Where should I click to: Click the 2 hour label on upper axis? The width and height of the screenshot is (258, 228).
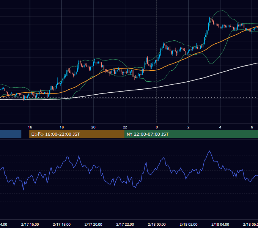coord(189,127)
